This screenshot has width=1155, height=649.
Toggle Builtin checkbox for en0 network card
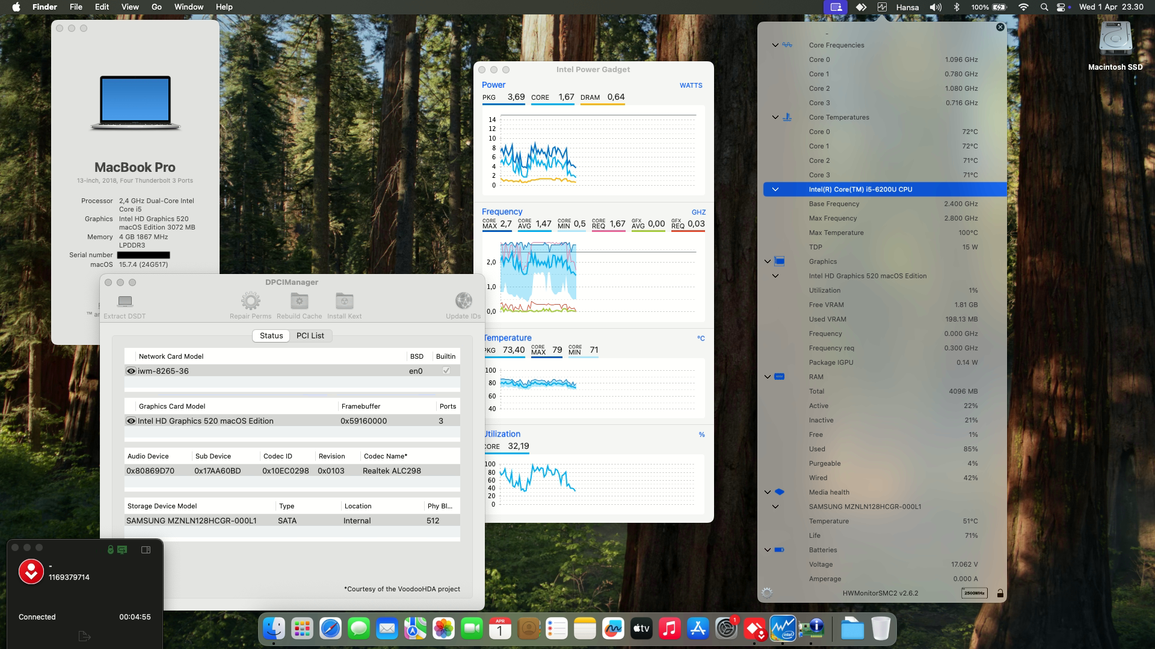point(446,370)
